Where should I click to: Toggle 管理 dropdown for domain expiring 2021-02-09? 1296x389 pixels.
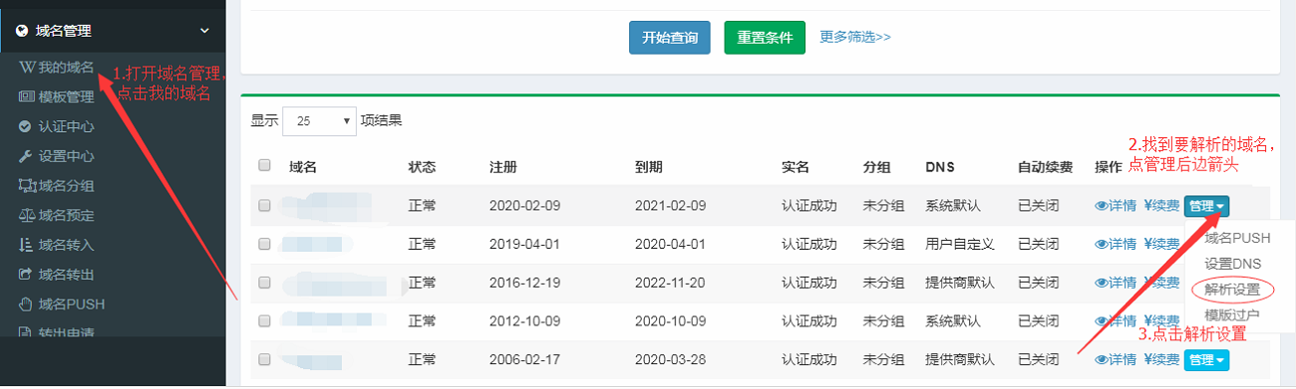[1206, 206]
